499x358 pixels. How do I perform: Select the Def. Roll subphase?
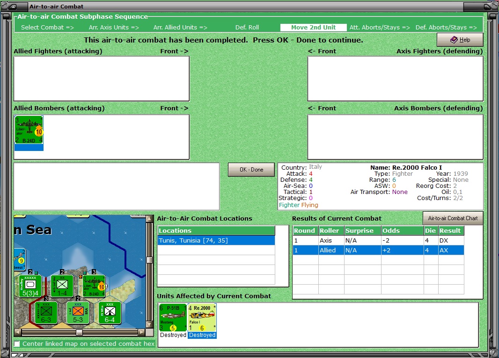[x=247, y=27]
